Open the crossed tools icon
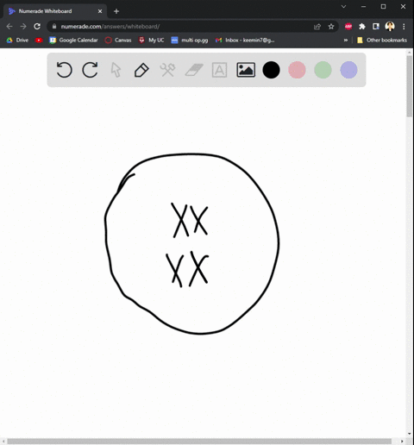 pyautogui.click(x=167, y=70)
